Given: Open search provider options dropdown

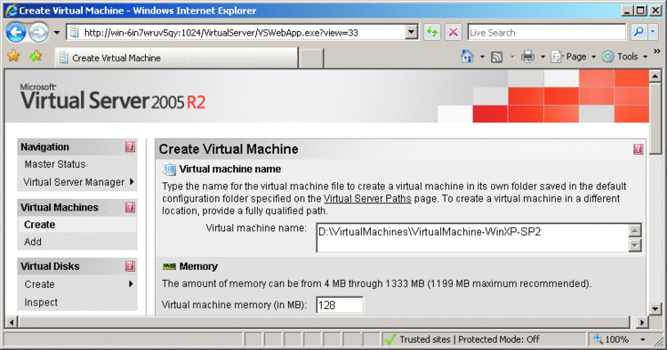Looking at the screenshot, I should 653,32.
